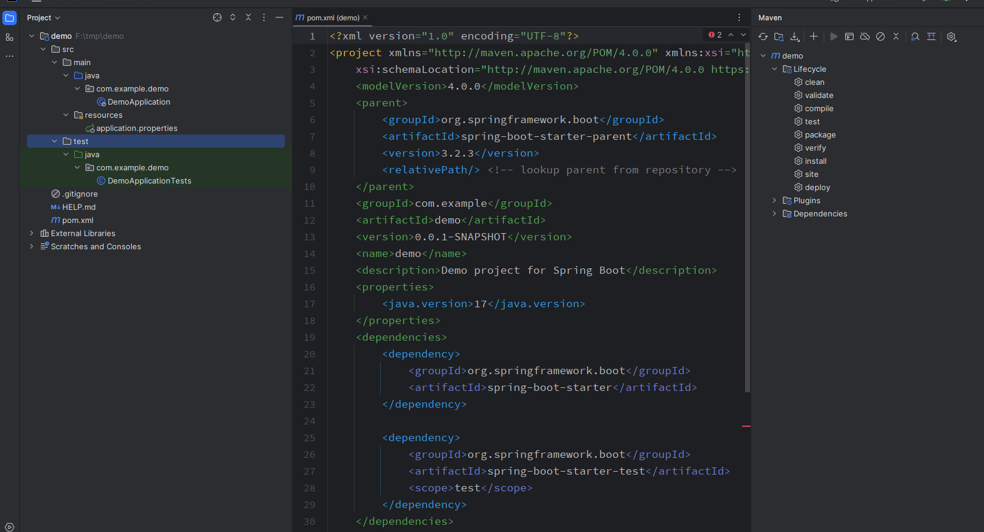The image size is (984, 532).
Task: Select DemoApplicationTests class
Action: pyautogui.click(x=150, y=181)
